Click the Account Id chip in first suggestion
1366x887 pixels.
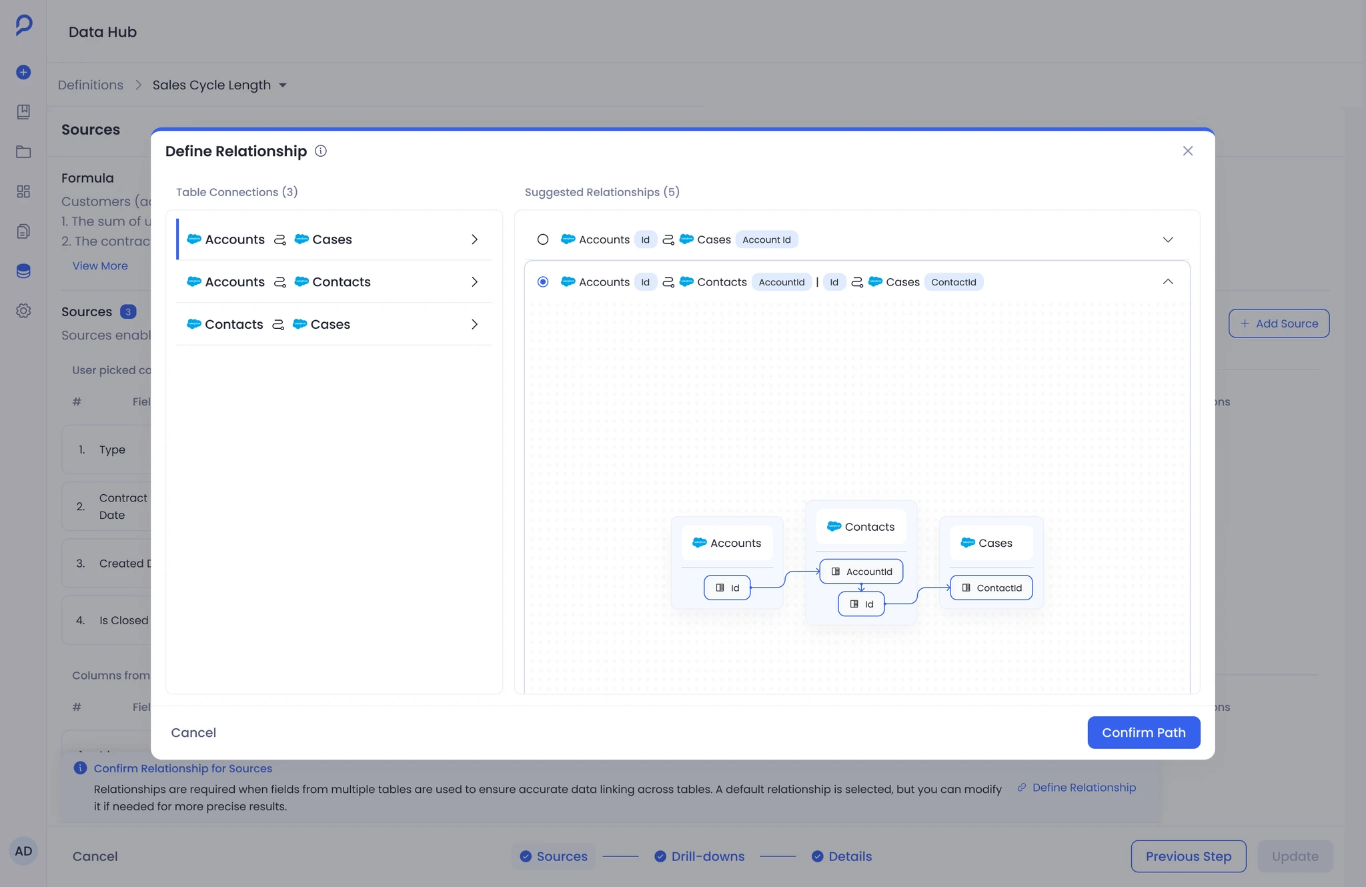[766, 239]
